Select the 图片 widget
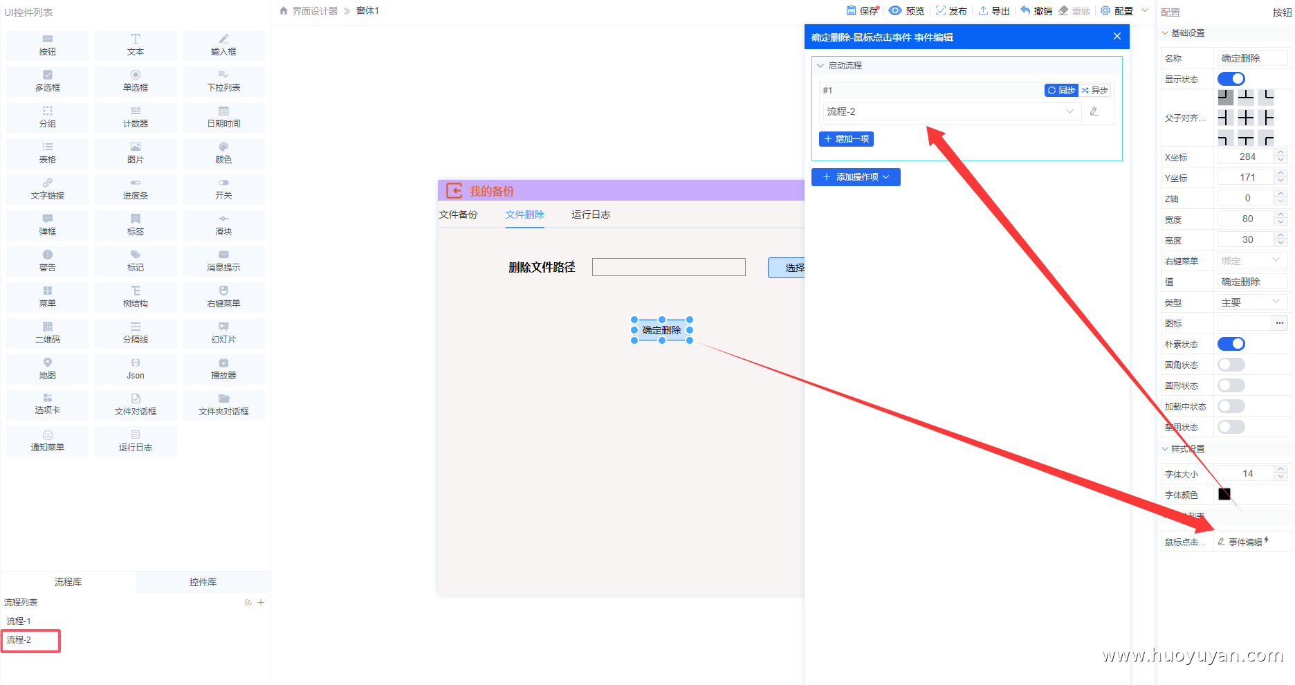Image resolution: width=1295 pixels, height=685 pixels. pyautogui.click(x=136, y=154)
